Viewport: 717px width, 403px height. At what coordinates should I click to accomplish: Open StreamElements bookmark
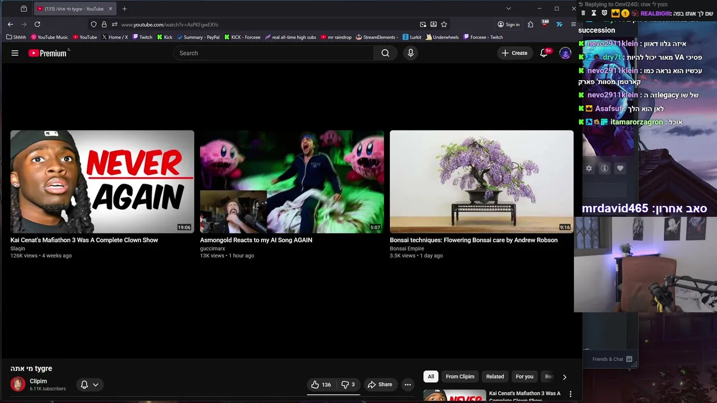(377, 38)
